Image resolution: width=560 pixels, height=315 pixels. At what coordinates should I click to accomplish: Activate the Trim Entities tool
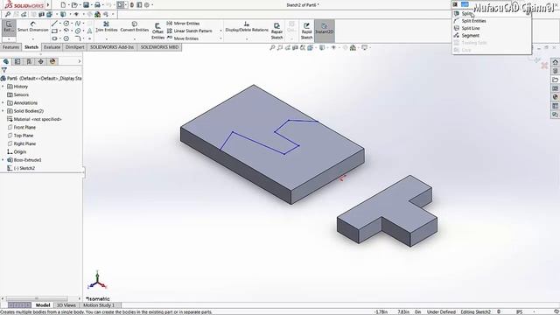[x=106, y=27]
